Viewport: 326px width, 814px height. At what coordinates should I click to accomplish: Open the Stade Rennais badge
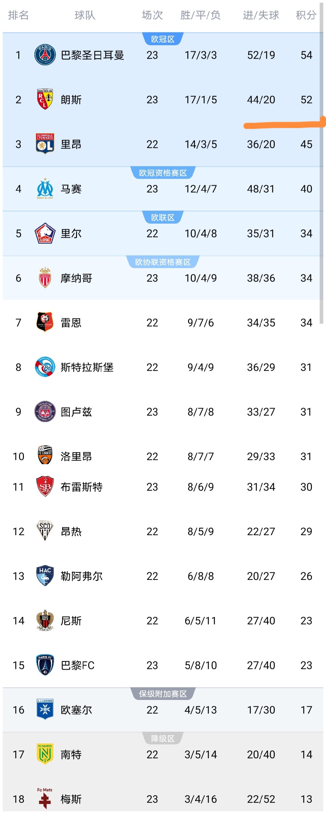coord(45,322)
